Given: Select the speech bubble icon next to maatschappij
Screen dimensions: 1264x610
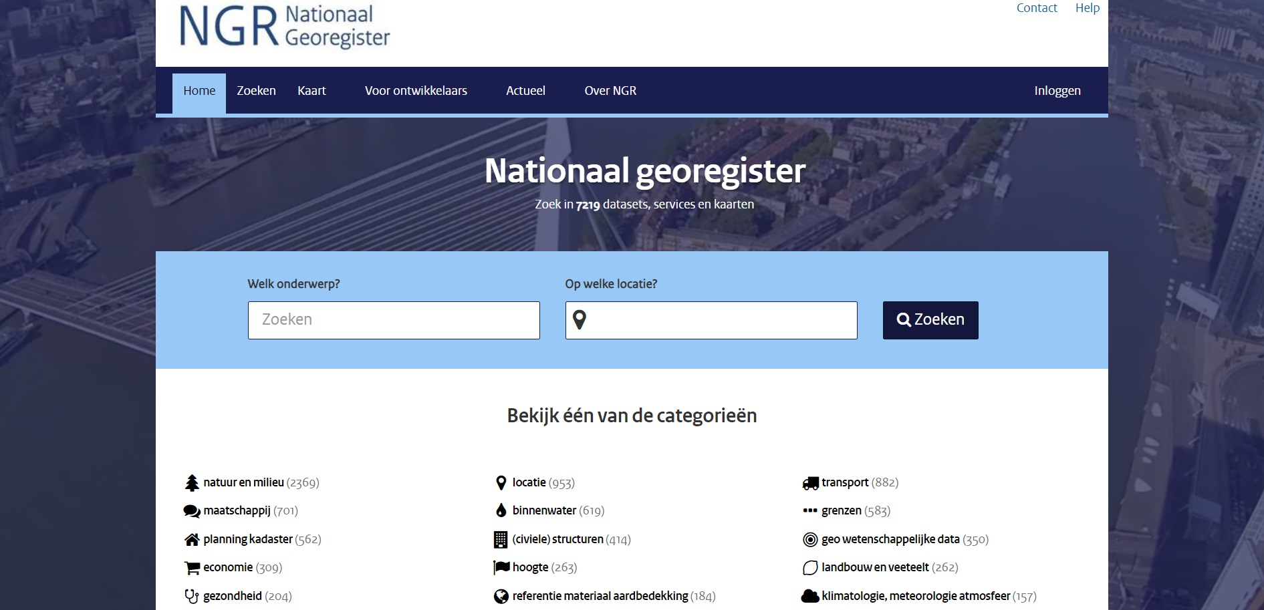Looking at the screenshot, I should [x=192, y=510].
